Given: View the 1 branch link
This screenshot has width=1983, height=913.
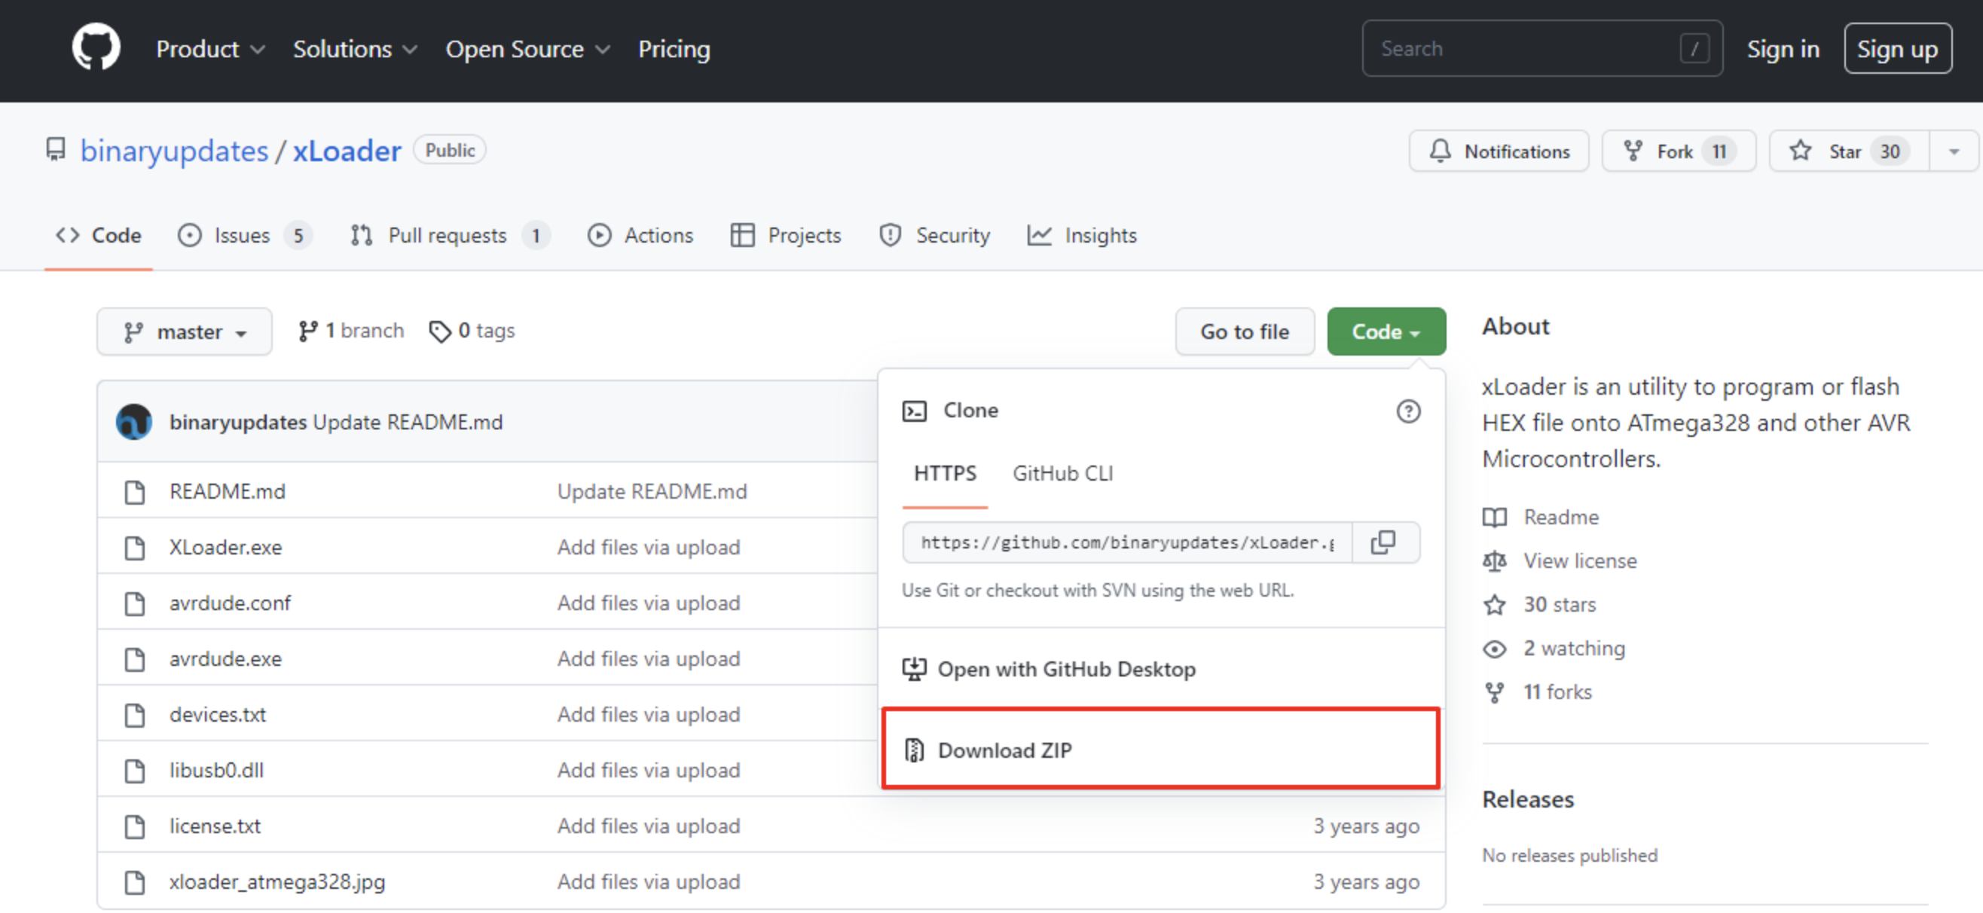Looking at the screenshot, I should (x=350, y=331).
